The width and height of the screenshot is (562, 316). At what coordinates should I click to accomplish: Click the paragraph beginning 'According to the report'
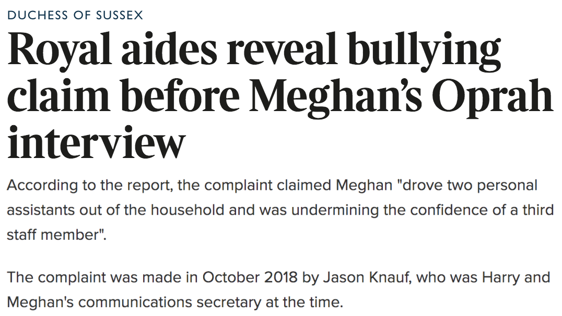280,210
